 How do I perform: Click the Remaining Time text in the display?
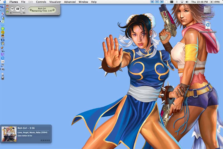point(42,11)
